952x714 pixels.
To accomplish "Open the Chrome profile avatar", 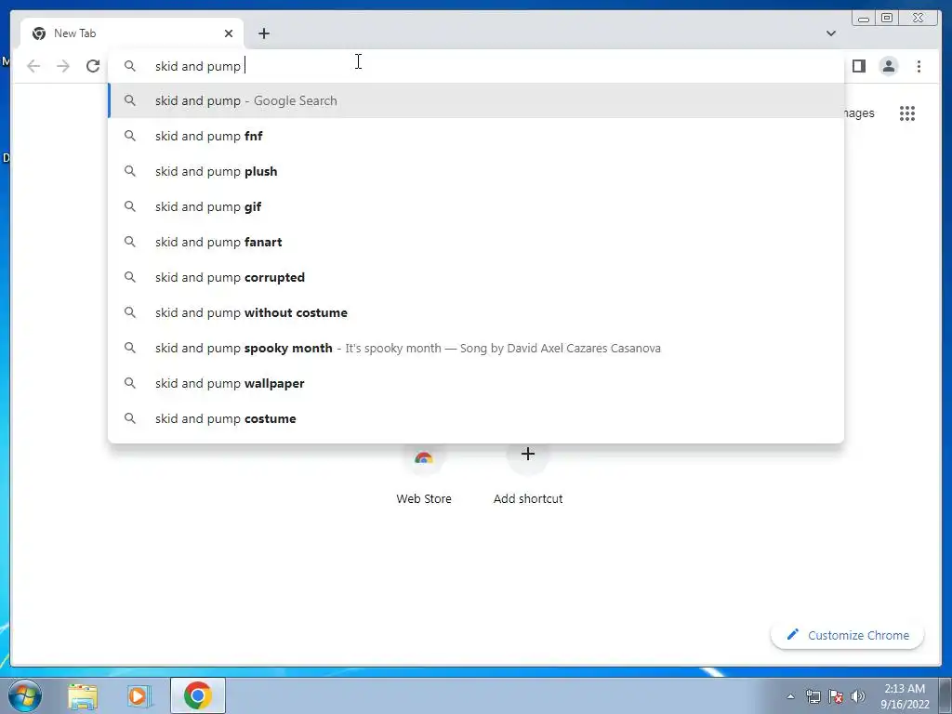I will [x=888, y=66].
